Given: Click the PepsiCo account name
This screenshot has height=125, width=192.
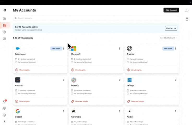Looking at the screenshot, I should [x=75, y=85].
